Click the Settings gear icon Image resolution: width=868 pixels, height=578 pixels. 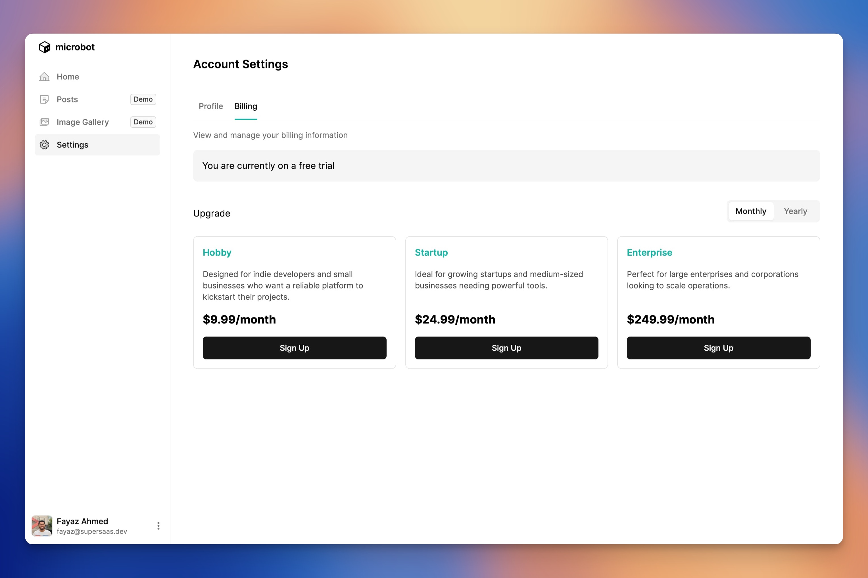click(x=44, y=145)
